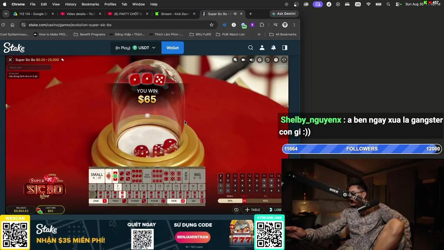This screenshot has width=444, height=250.
Task: Open the Apple menu
Action: pyautogui.click(x=5, y=4)
